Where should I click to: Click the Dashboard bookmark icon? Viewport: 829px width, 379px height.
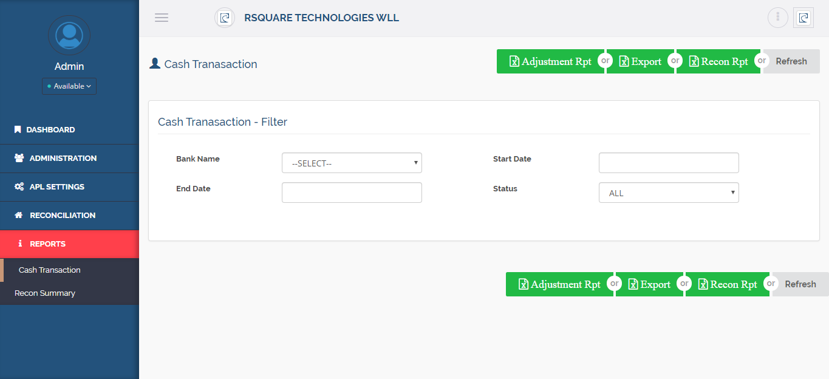(18, 129)
